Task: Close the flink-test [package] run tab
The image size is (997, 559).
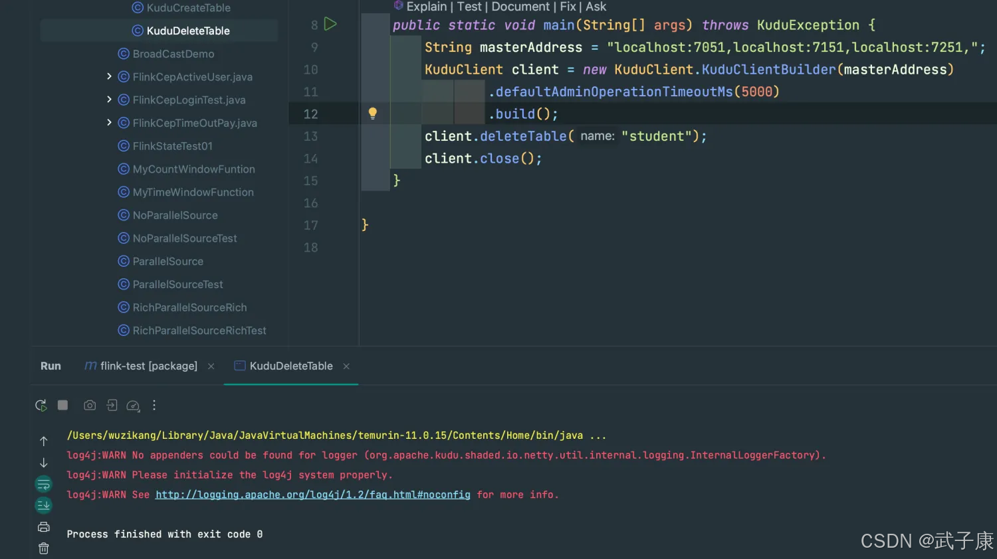Action: 211,366
